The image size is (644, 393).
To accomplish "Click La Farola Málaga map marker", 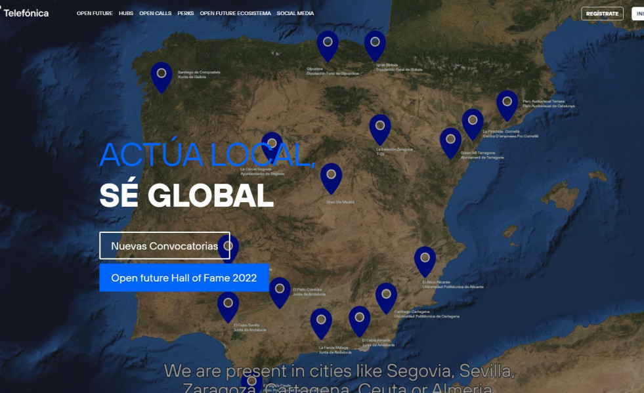I will pyautogui.click(x=321, y=321).
